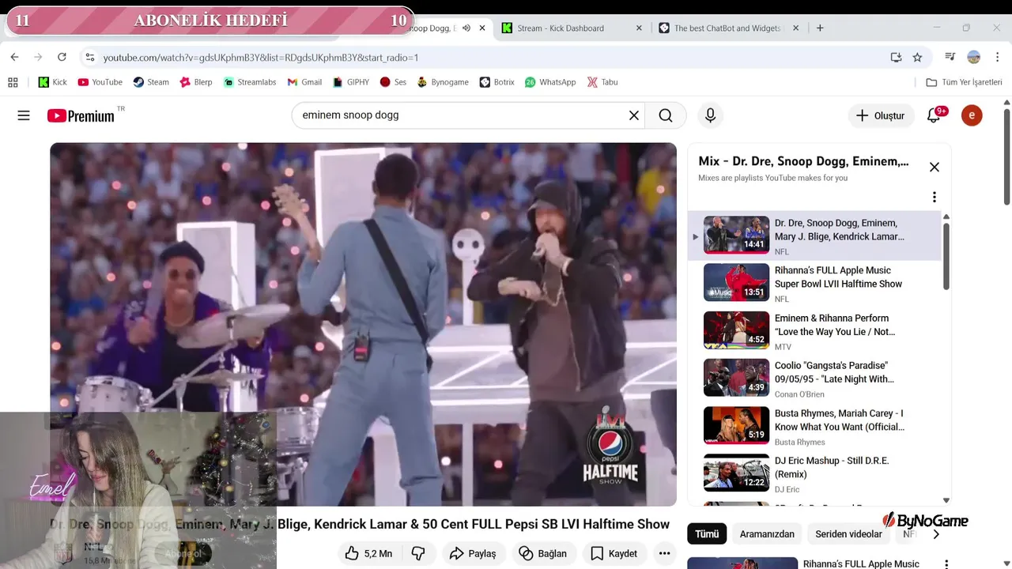Click the Paylaş share button
The image size is (1012, 569).
473,553
